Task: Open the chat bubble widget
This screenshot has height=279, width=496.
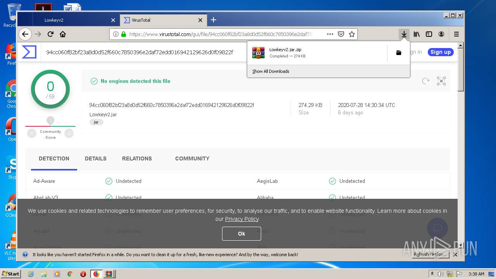Action: [437, 227]
